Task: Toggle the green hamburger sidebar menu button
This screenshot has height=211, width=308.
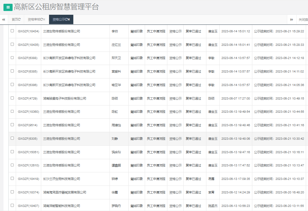Action: [8, 7]
